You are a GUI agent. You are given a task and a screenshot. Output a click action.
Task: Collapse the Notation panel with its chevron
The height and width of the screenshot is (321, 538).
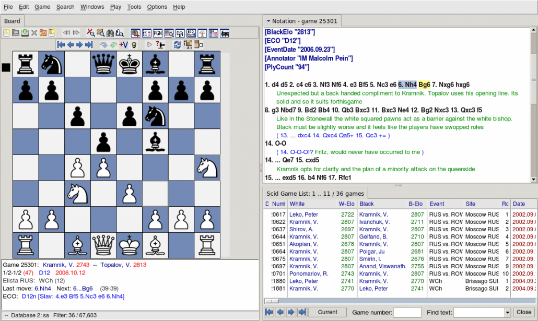[268, 21]
